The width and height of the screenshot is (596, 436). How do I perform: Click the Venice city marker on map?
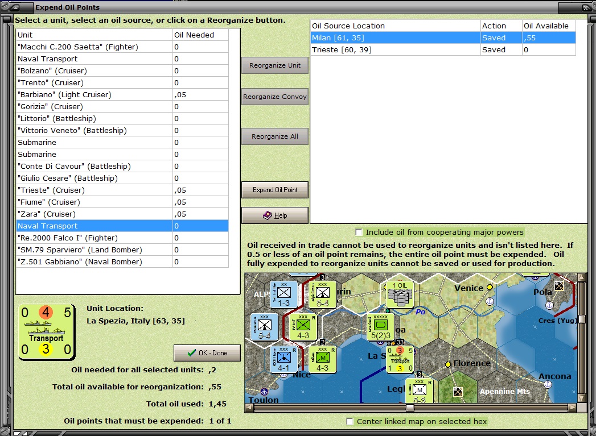click(490, 288)
